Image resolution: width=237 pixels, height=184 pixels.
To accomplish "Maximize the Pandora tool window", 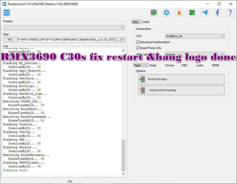I will click(219, 4).
